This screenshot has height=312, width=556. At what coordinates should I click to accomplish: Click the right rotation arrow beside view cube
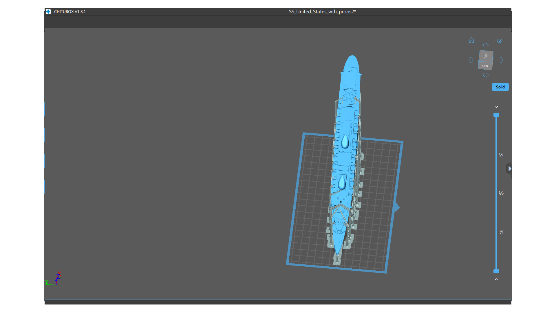coord(501,60)
